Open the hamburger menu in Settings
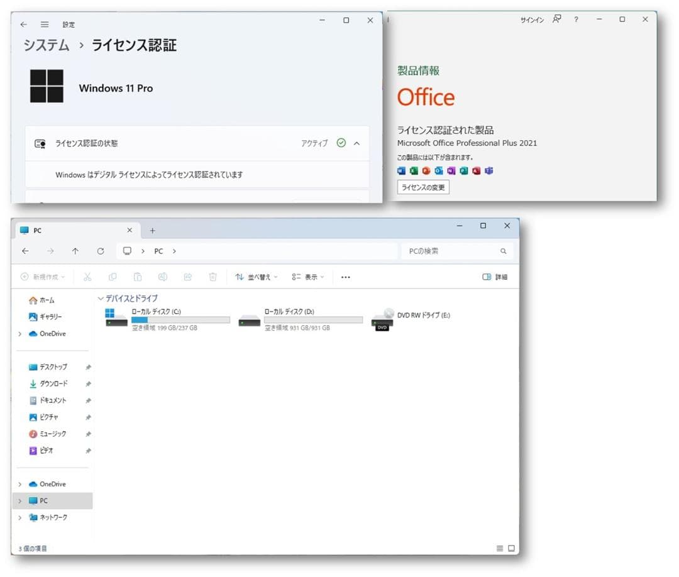The image size is (679, 577). (x=44, y=25)
